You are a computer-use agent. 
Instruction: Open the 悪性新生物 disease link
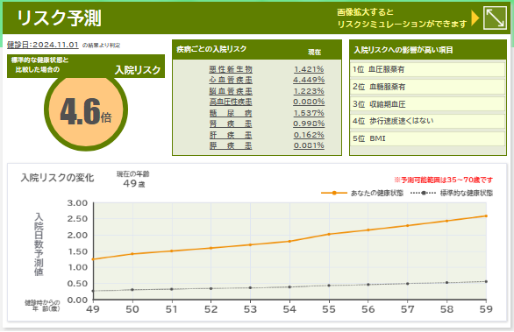pos(231,69)
